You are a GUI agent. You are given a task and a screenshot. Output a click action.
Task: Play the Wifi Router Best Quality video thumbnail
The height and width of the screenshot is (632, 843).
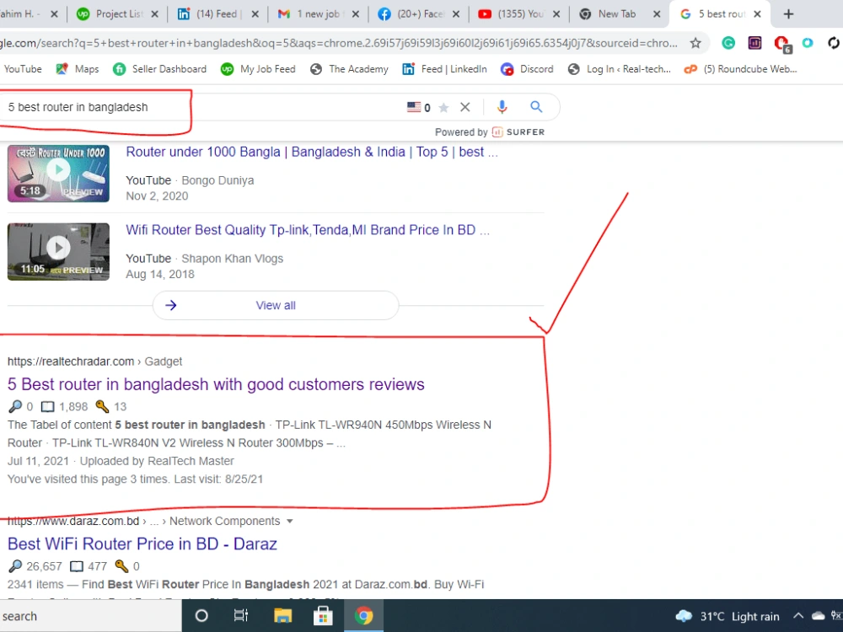point(59,251)
